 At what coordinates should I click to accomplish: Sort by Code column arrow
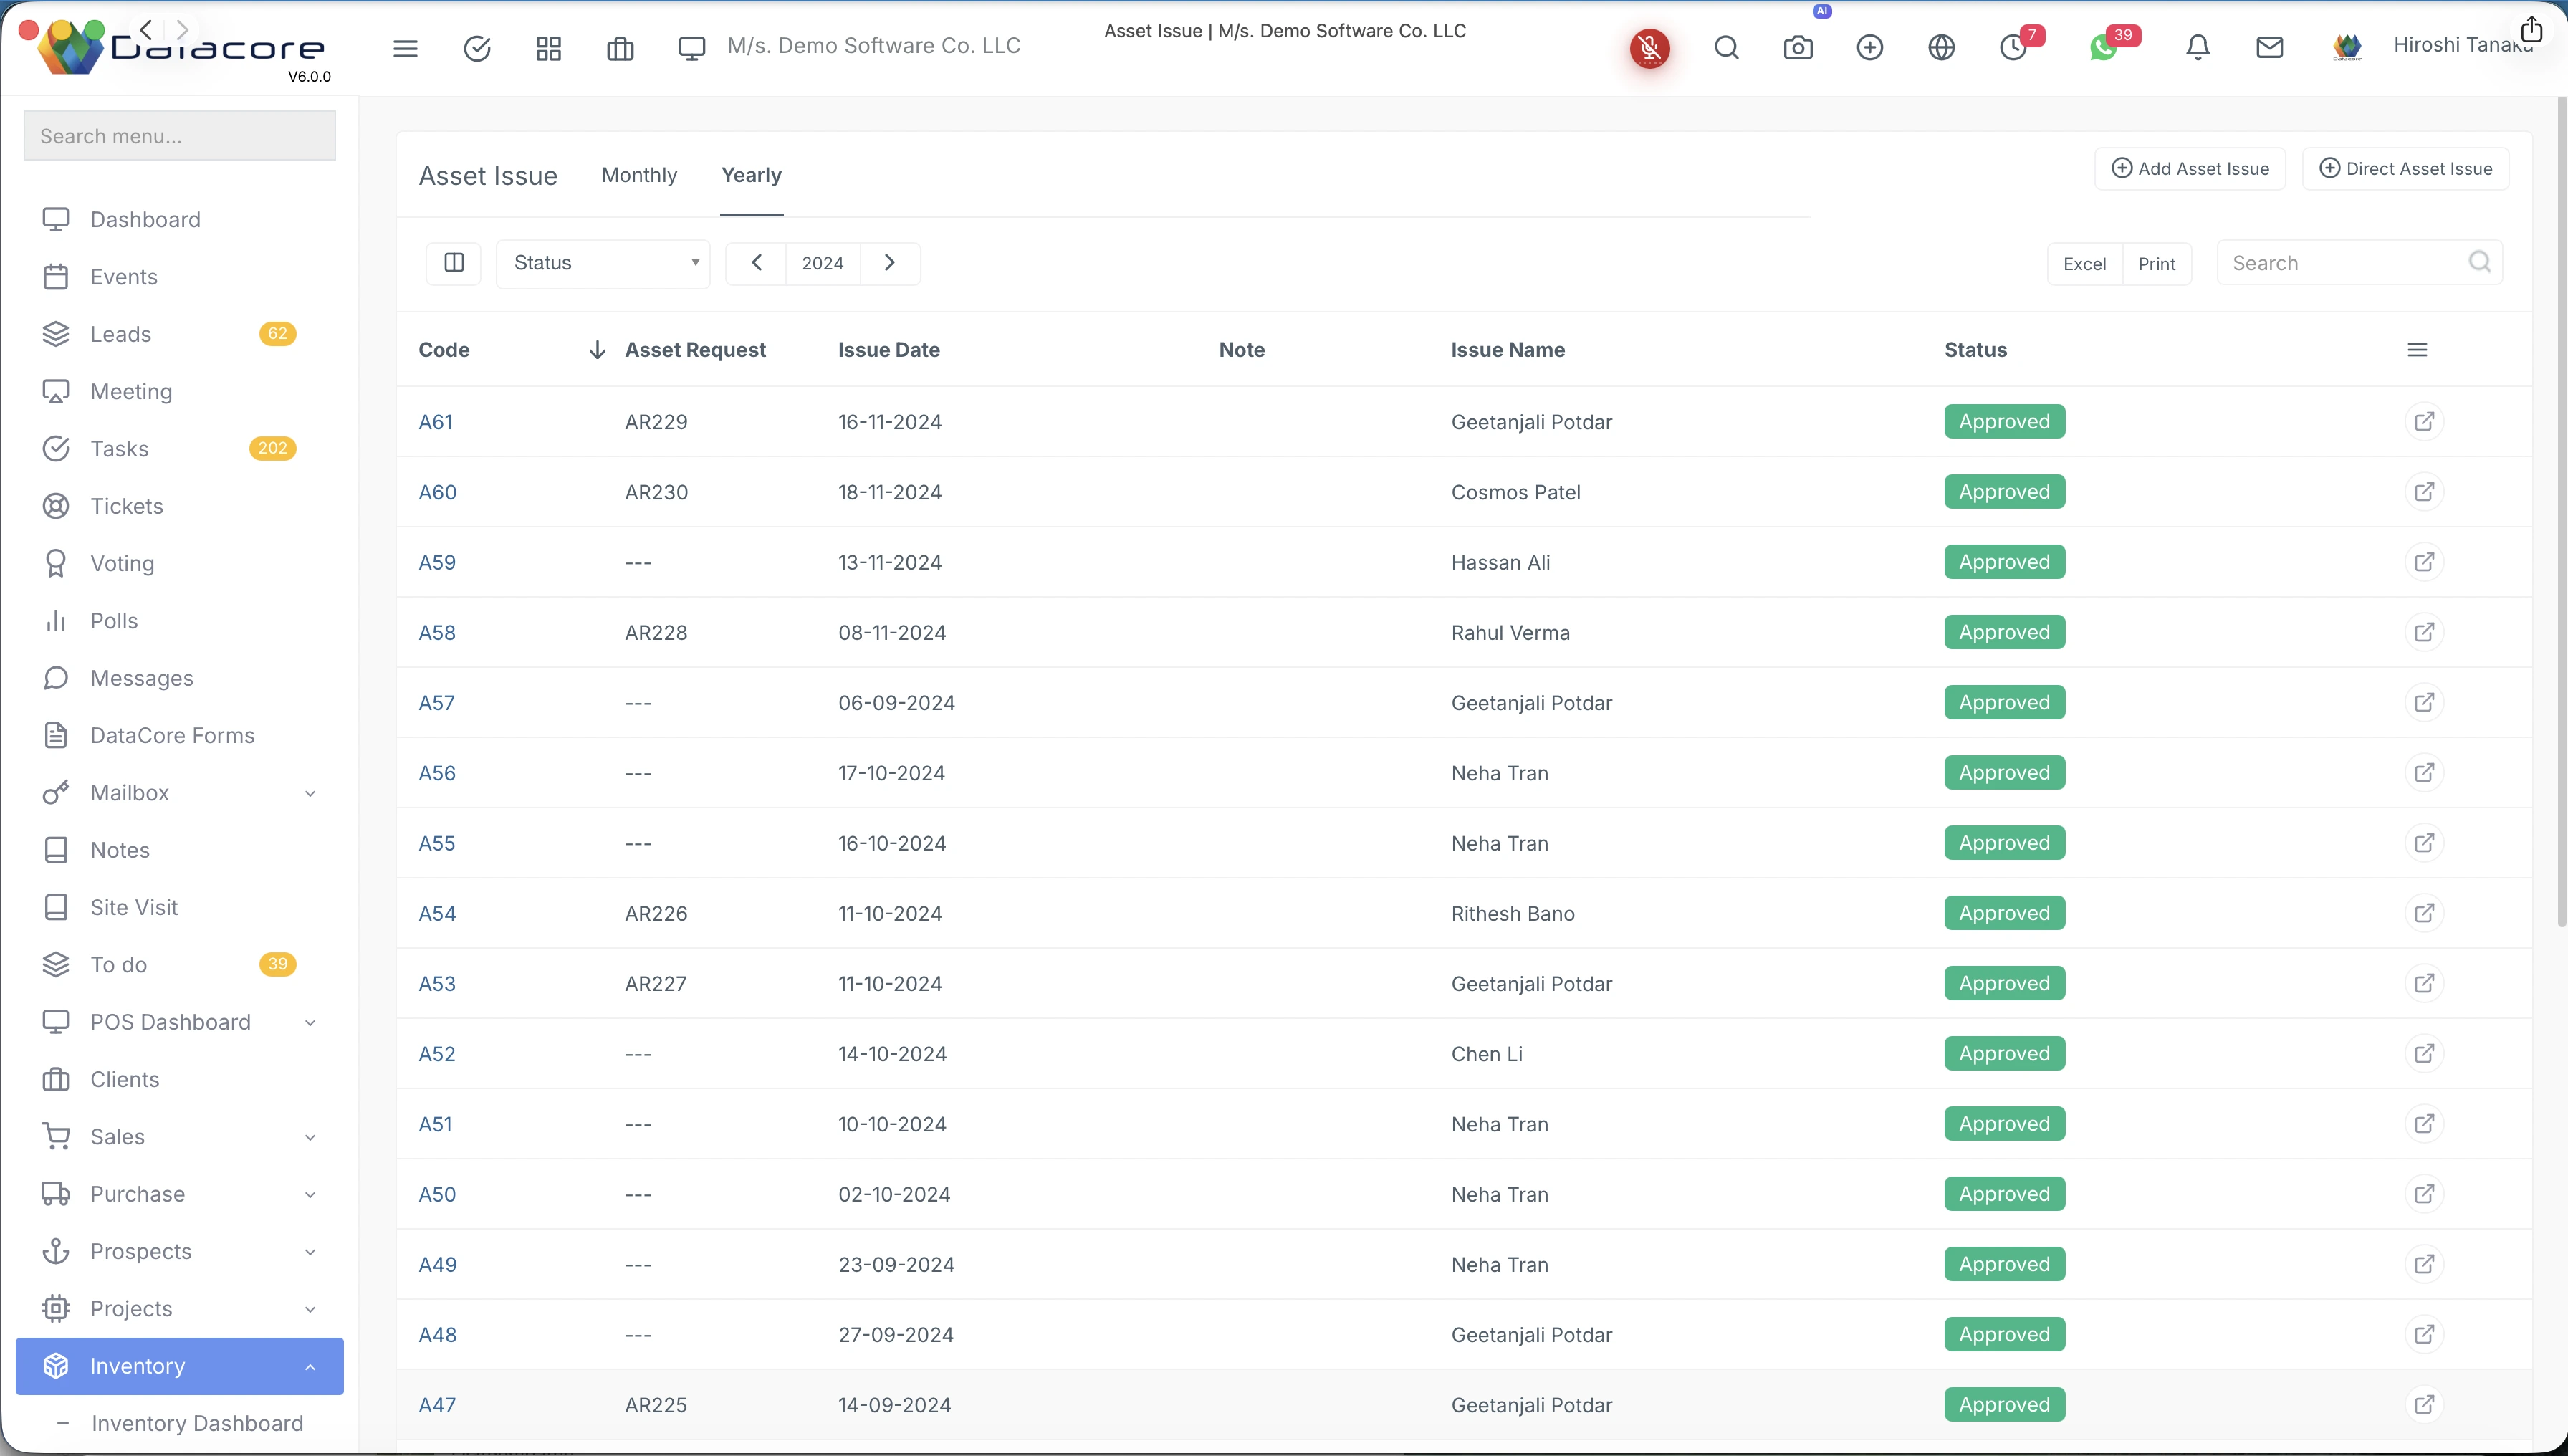(x=597, y=350)
